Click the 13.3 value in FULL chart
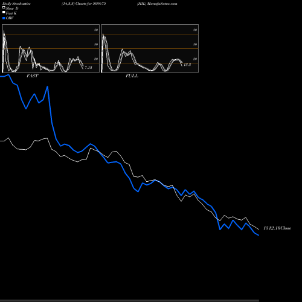Viewport: 302px width, 302px height. pyautogui.click(x=187, y=65)
